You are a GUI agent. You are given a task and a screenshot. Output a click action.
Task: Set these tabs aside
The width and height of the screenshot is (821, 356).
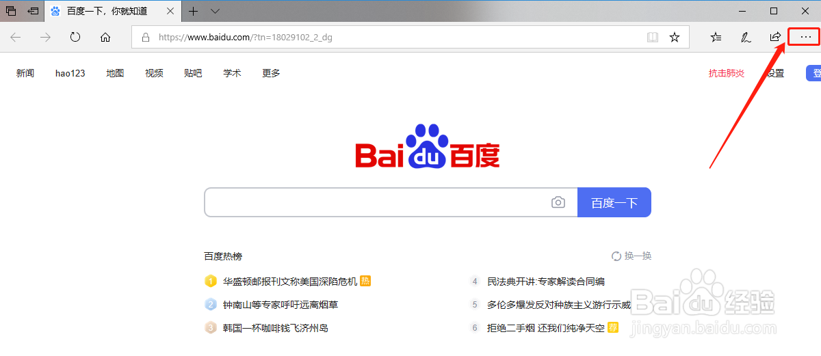(x=33, y=11)
